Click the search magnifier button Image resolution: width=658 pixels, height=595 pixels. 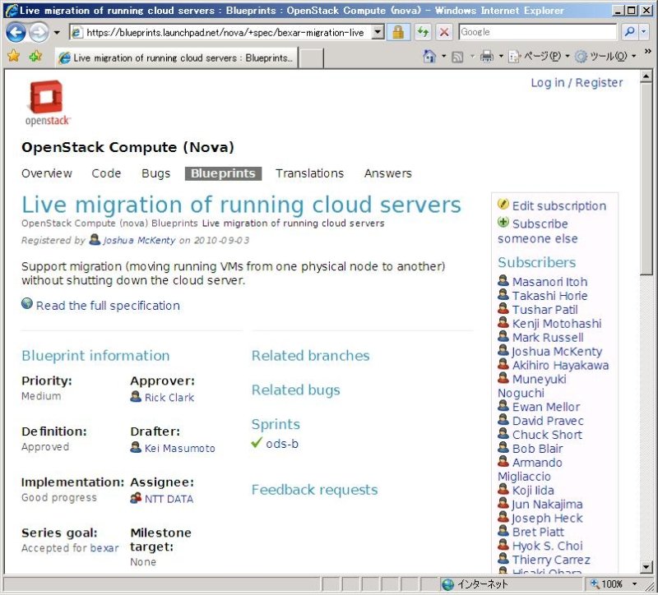pyautogui.click(x=629, y=32)
